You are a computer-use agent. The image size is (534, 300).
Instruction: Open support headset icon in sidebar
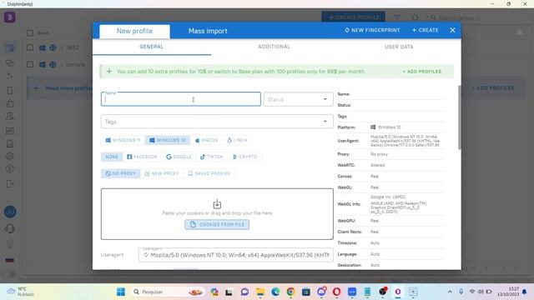tap(10, 228)
